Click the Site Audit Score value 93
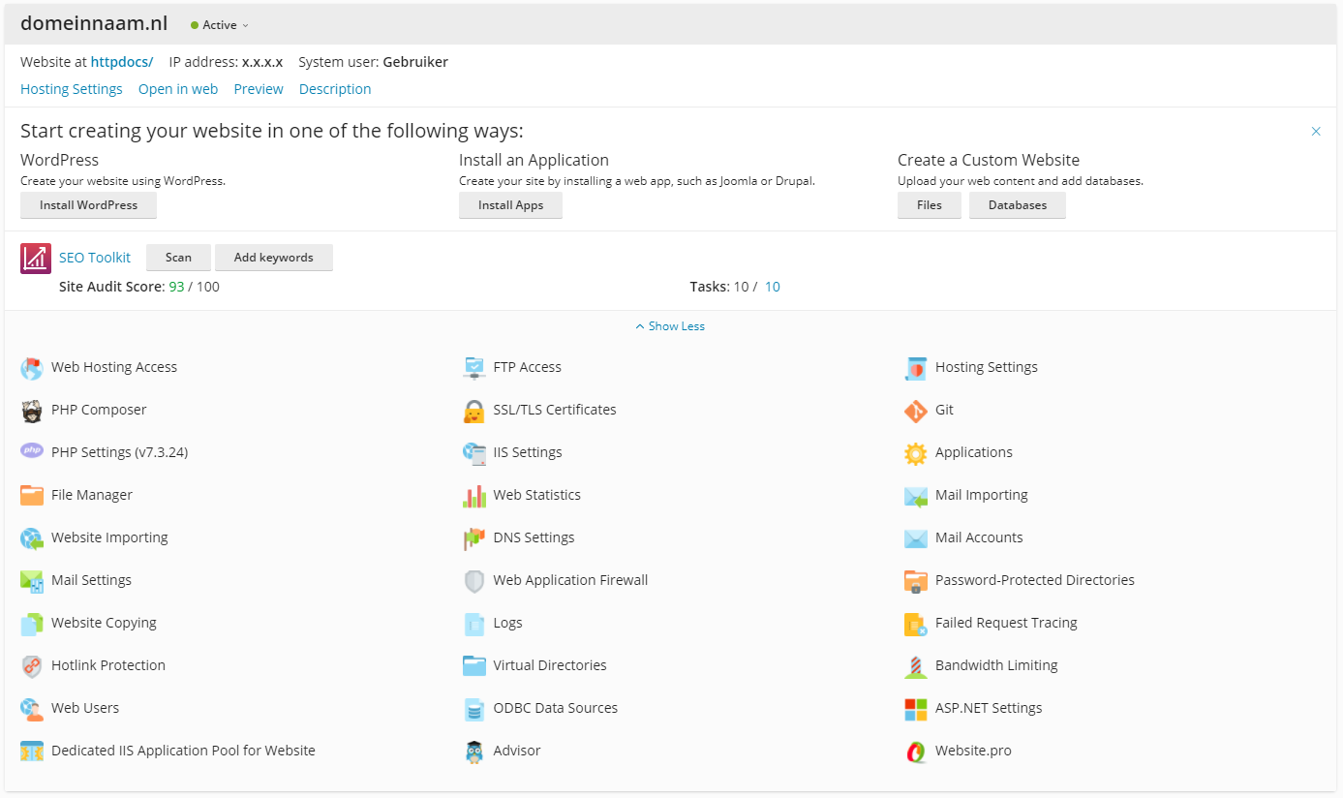The image size is (1343, 798). [176, 287]
